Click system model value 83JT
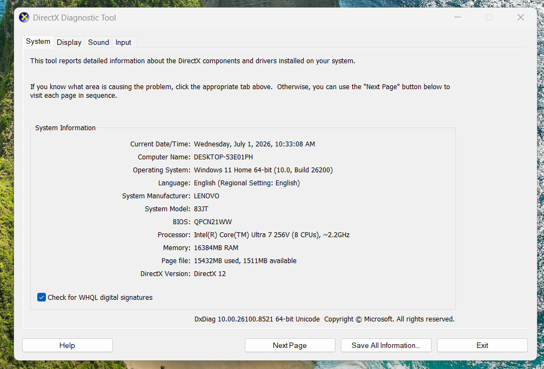Viewport: 544px width, 369px height. pyautogui.click(x=201, y=209)
